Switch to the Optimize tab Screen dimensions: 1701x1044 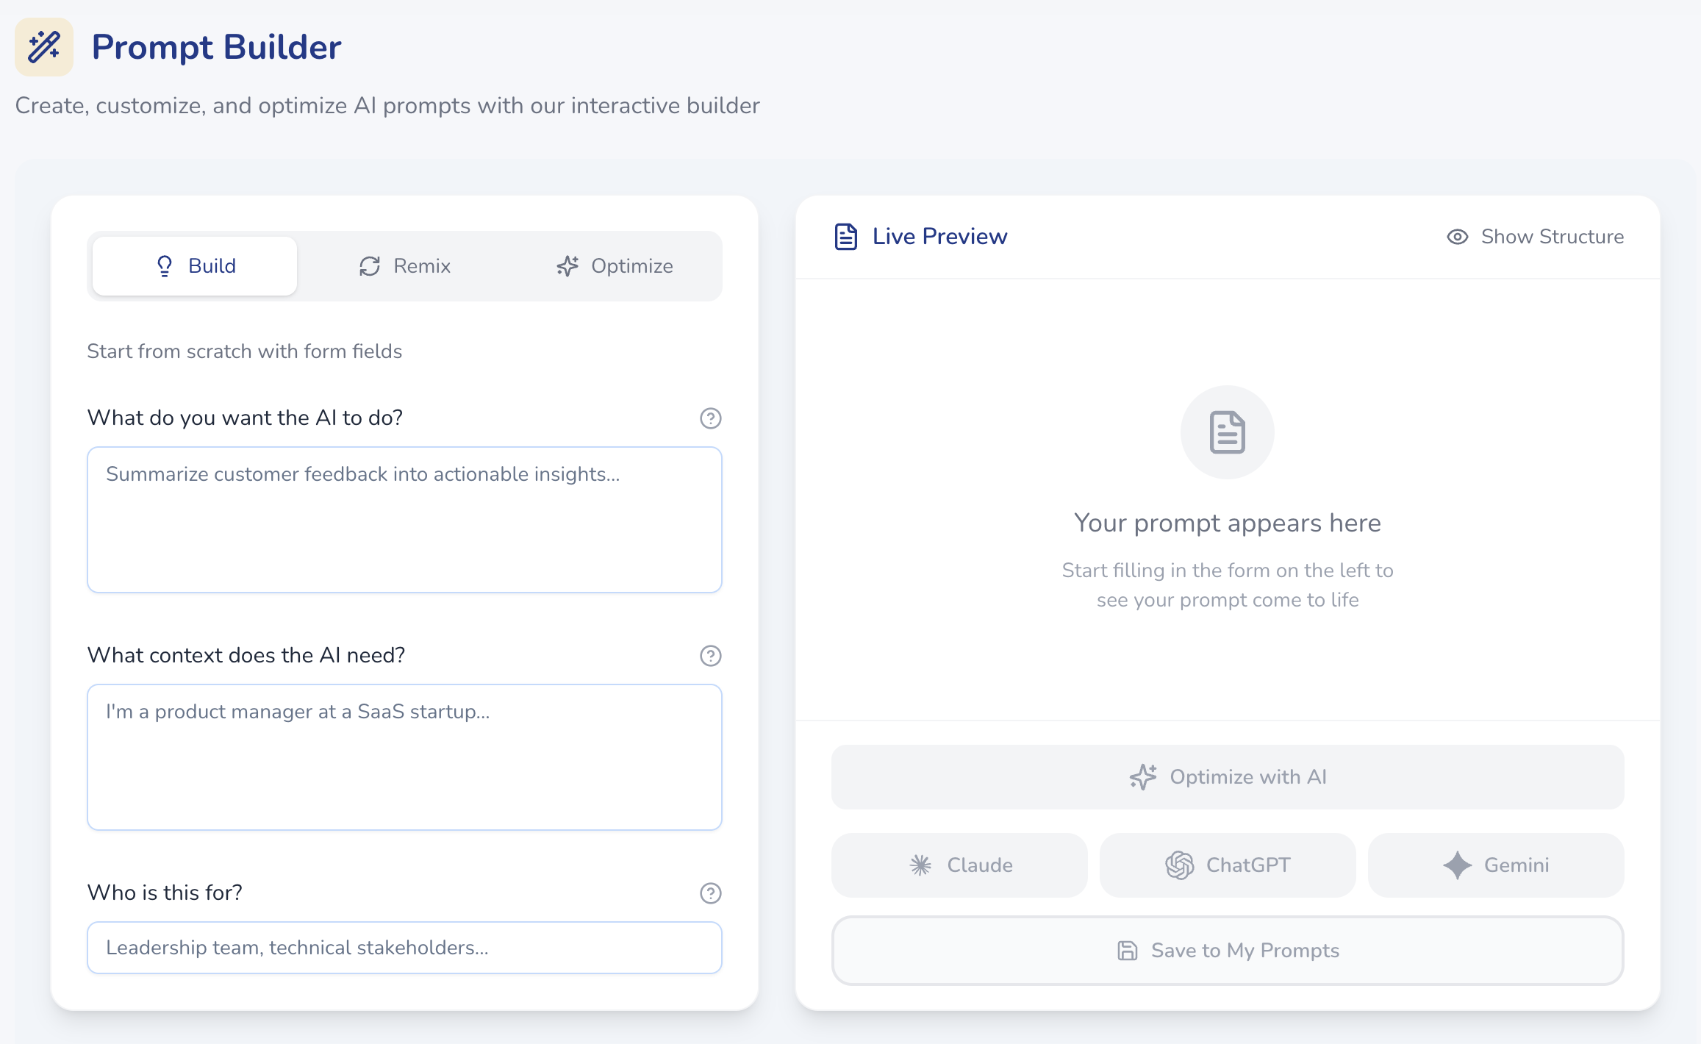(616, 266)
